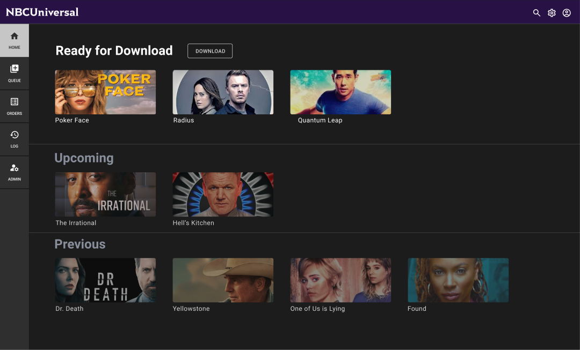Click the 'Ready for Download' heading
The width and height of the screenshot is (580, 350).
click(x=114, y=50)
